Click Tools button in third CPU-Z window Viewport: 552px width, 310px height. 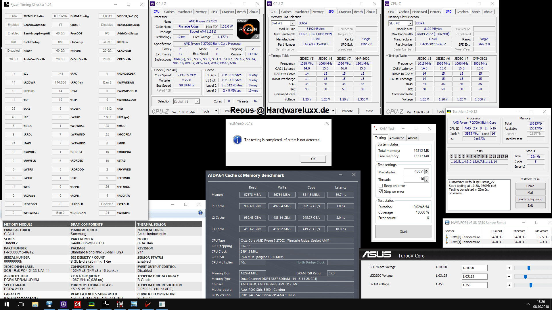(x=440, y=111)
